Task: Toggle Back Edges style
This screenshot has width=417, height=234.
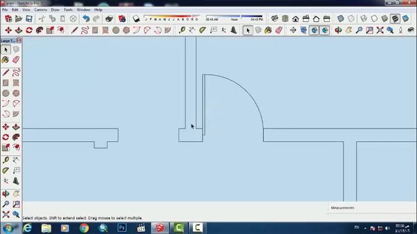Action: pyautogui.click(x=351, y=19)
